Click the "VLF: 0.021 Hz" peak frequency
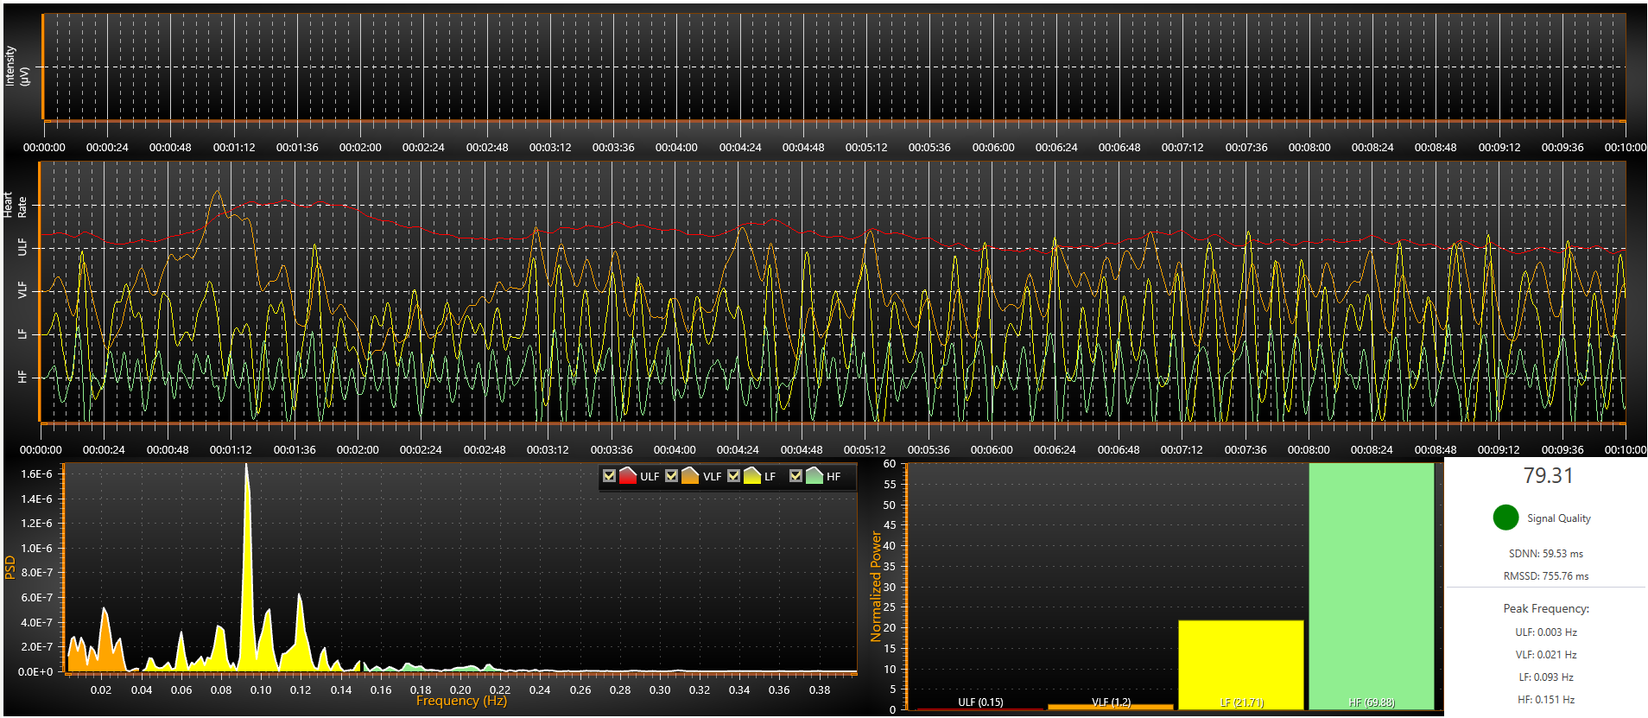The height and width of the screenshot is (718, 1648). [x=1546, y=655]
